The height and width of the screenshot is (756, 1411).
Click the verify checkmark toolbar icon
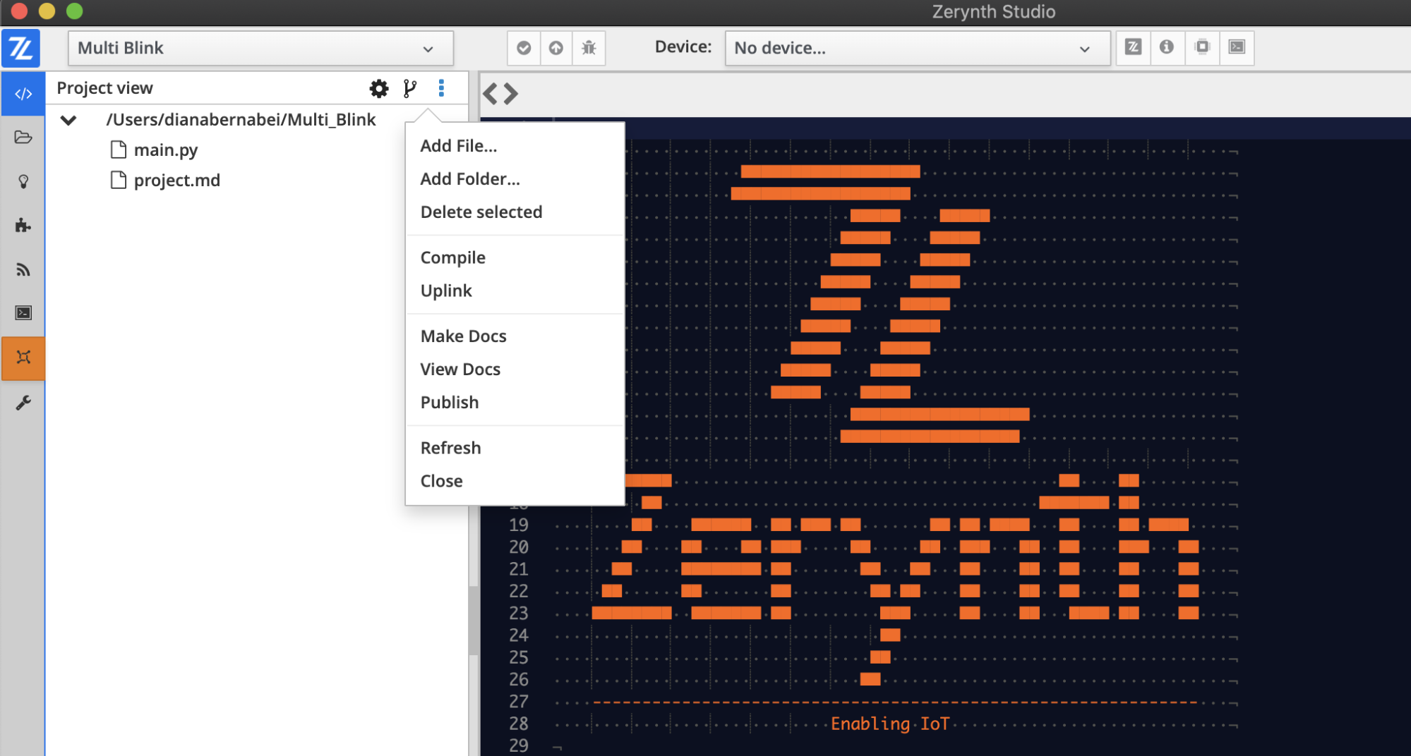[524, 48]
